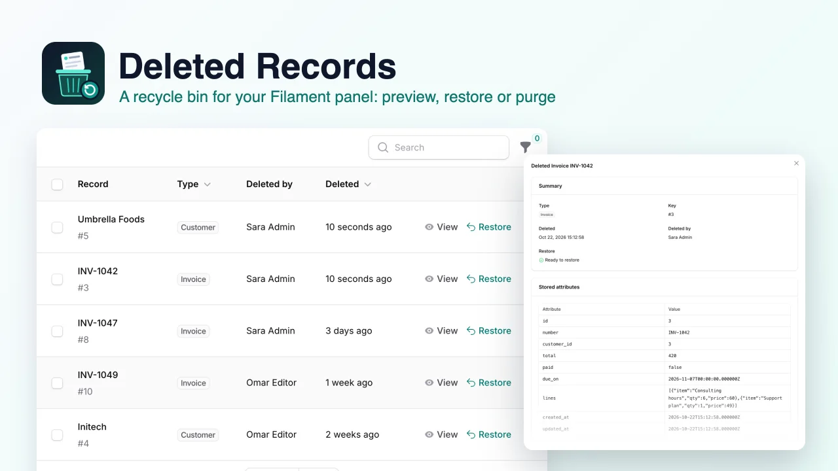Select the Initech row checkbox
Screen dimensions: 838x471
(57, 435)
